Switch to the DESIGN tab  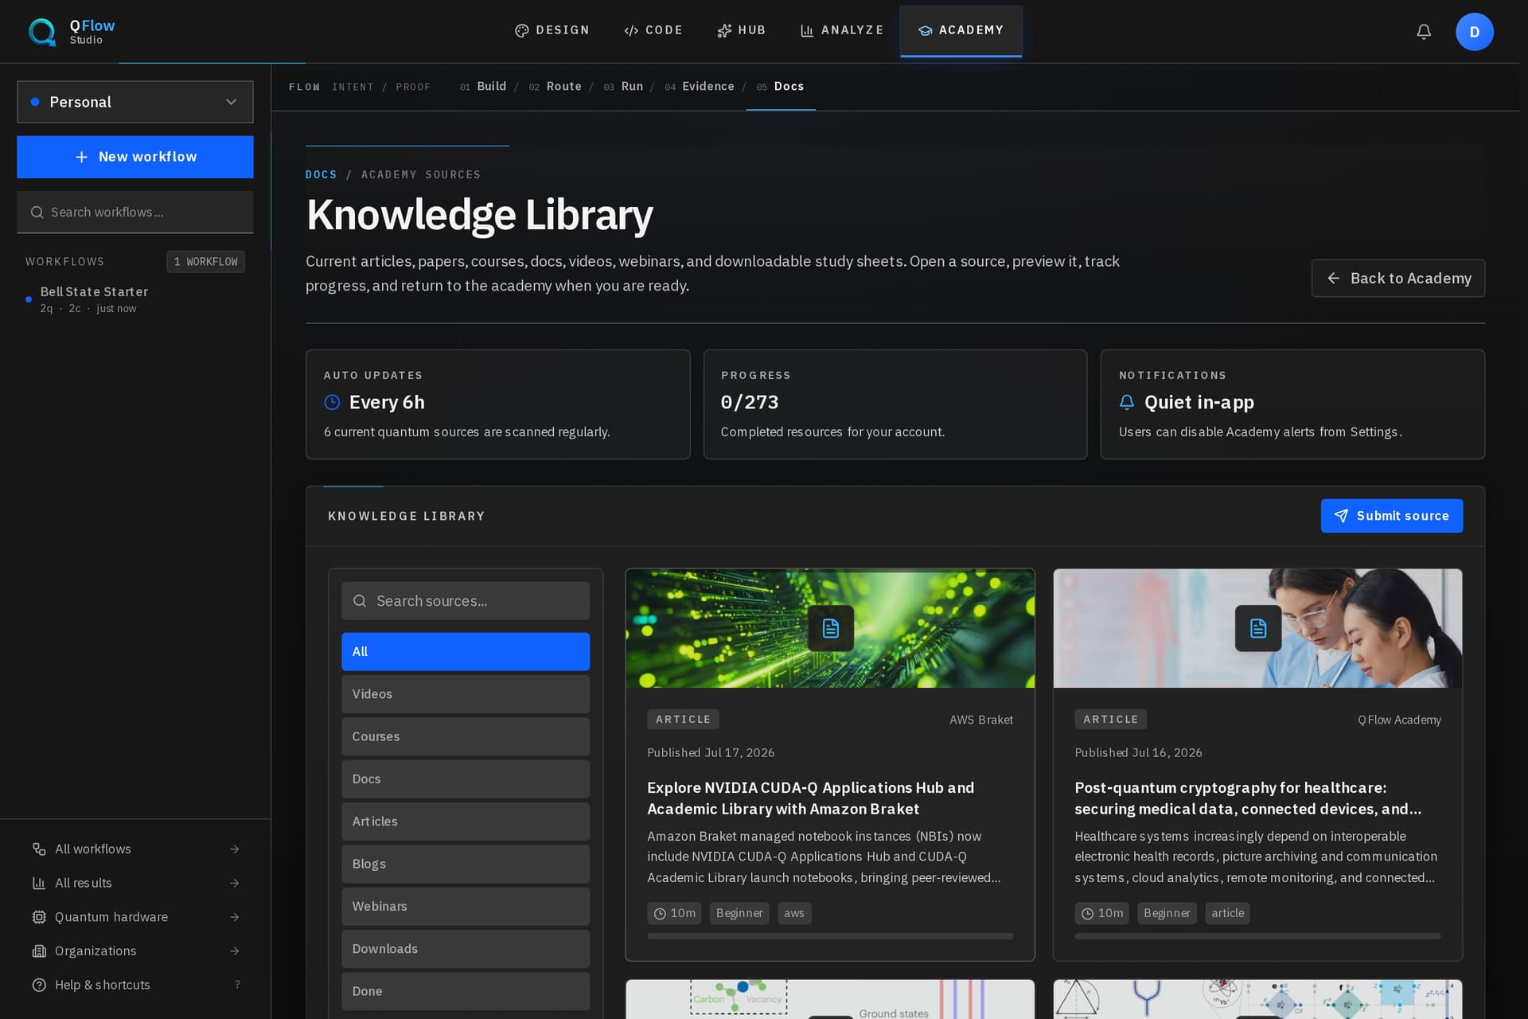(x=552, y=30)
